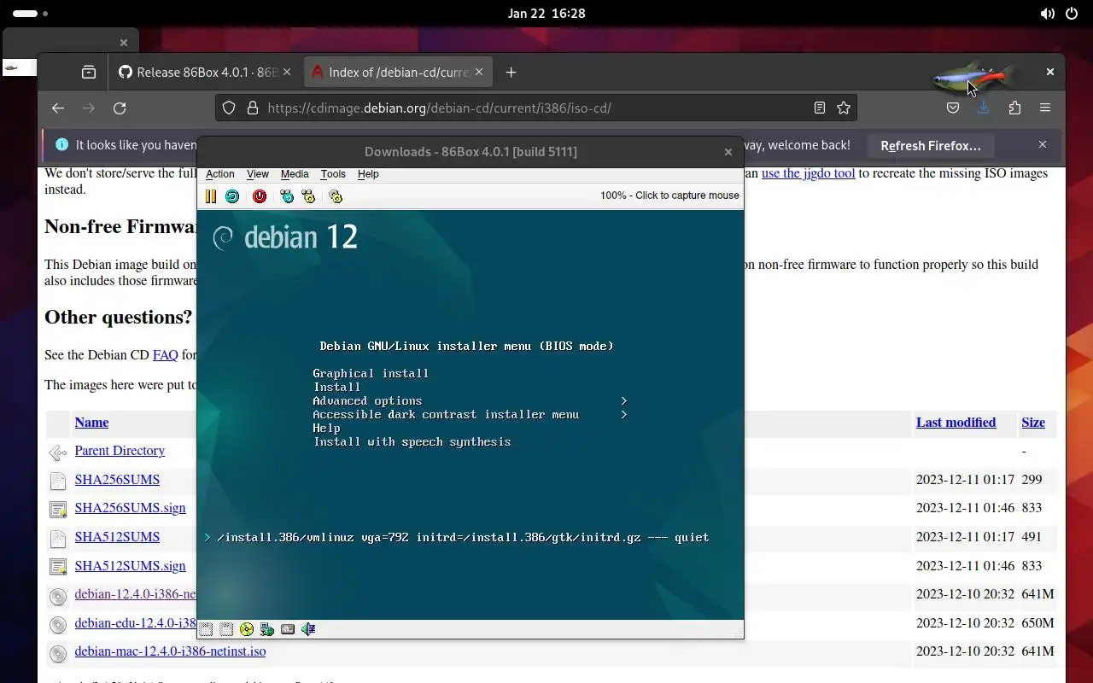This screenshot has width=1093, height=683.
Task: Click the debian-mac netinst disc icon
Action: click(57, 652)
